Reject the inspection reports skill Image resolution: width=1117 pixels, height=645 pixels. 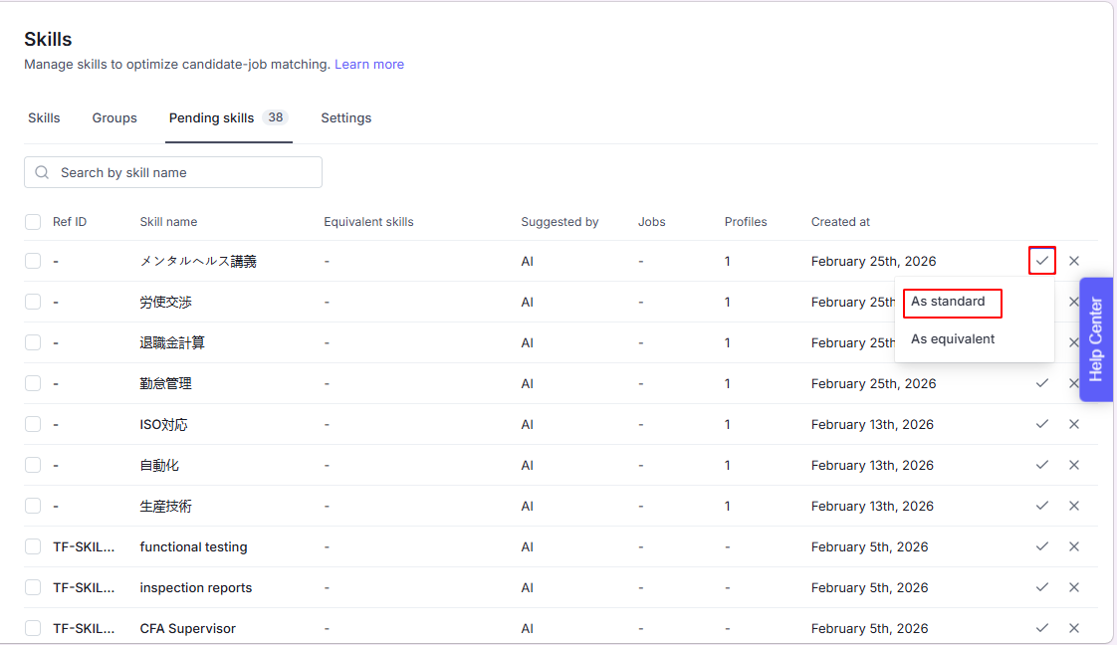point(1074,587)
